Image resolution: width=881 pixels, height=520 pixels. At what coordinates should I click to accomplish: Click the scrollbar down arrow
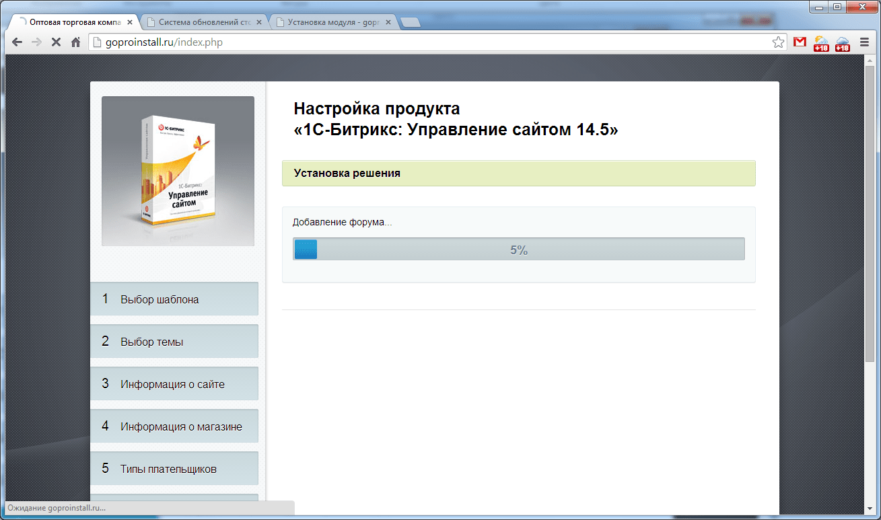point(870,508)
